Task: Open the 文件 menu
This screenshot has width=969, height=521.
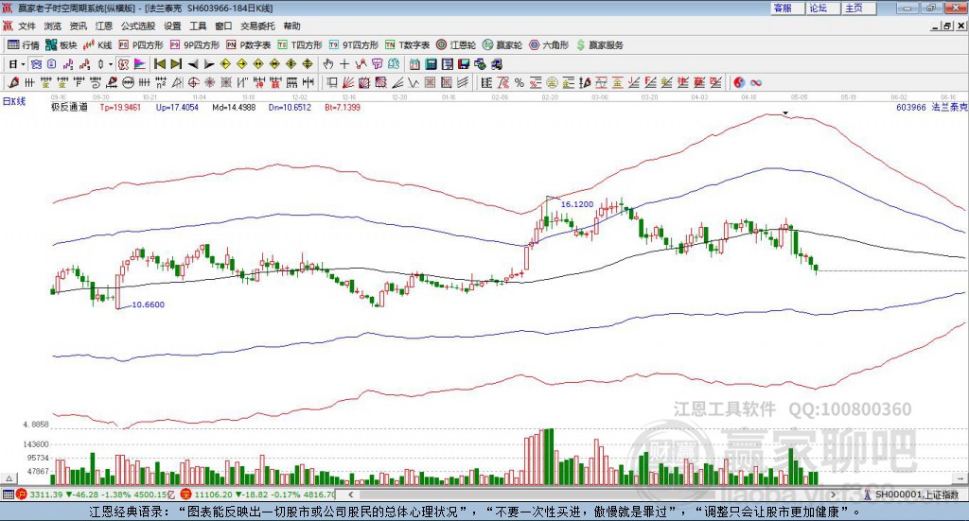Action: [x=27, y=26]
